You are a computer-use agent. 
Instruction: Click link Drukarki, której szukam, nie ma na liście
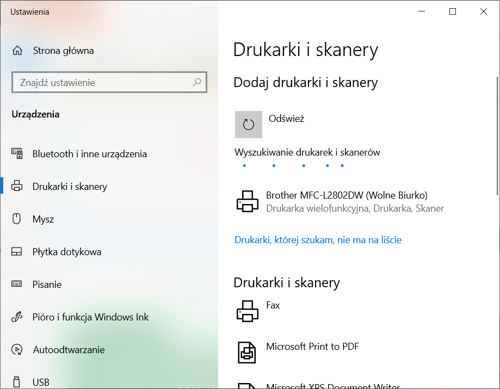318,240
